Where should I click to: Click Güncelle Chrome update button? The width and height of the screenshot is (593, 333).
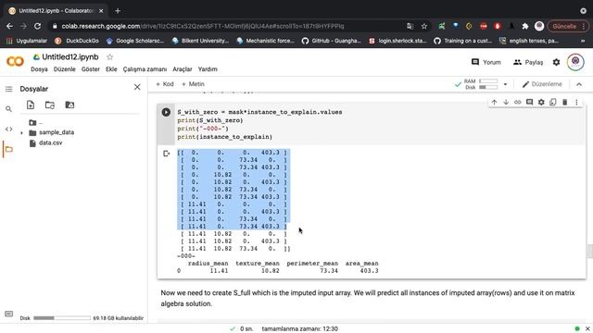coord(568,26)
